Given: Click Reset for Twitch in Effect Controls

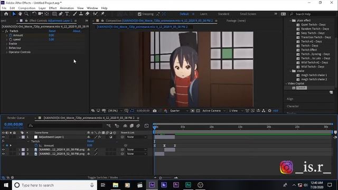Looking at the screenshot, I should tap(52, 31).
